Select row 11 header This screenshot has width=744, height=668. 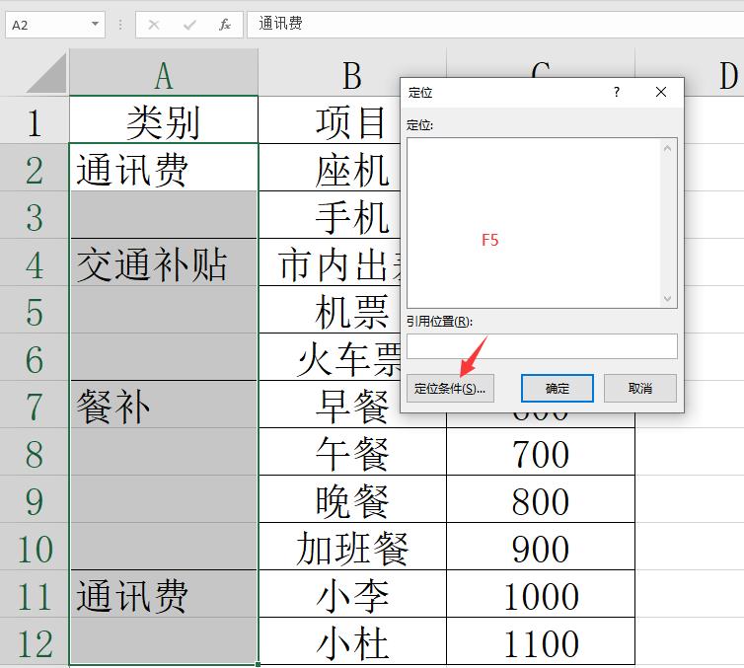[x=35, y=594]
